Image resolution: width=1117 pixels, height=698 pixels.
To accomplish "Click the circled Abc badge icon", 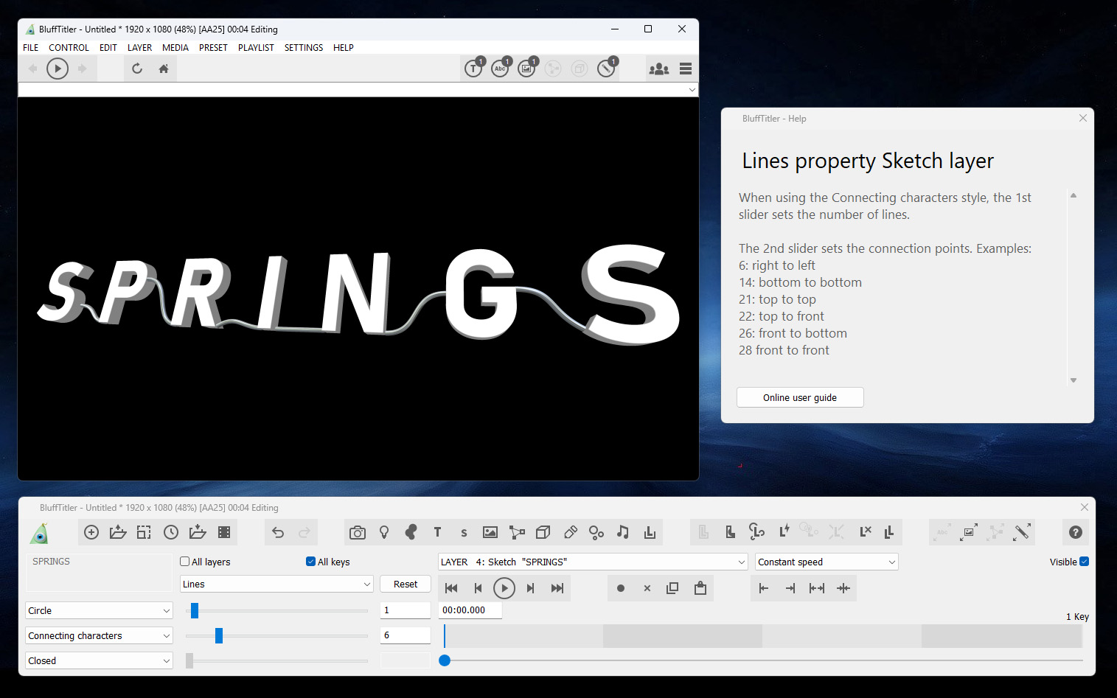I will (x=501, y=68).
